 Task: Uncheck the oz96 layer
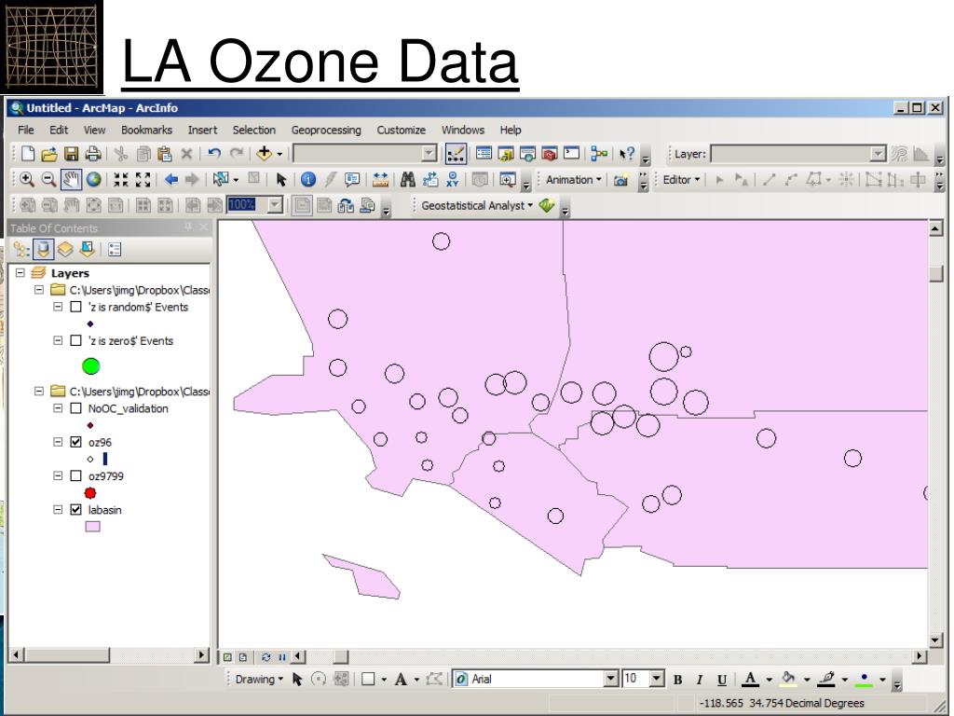click(76, 442)
